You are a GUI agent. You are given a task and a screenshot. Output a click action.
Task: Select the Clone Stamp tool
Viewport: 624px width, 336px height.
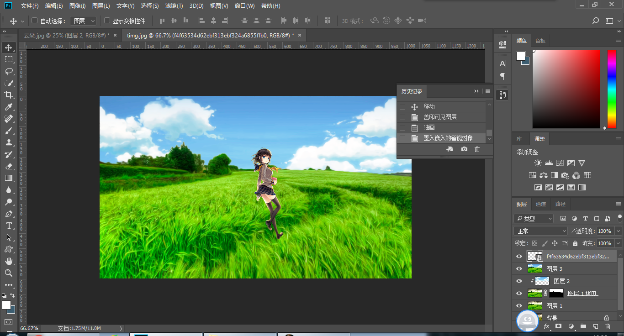point(9,142)
